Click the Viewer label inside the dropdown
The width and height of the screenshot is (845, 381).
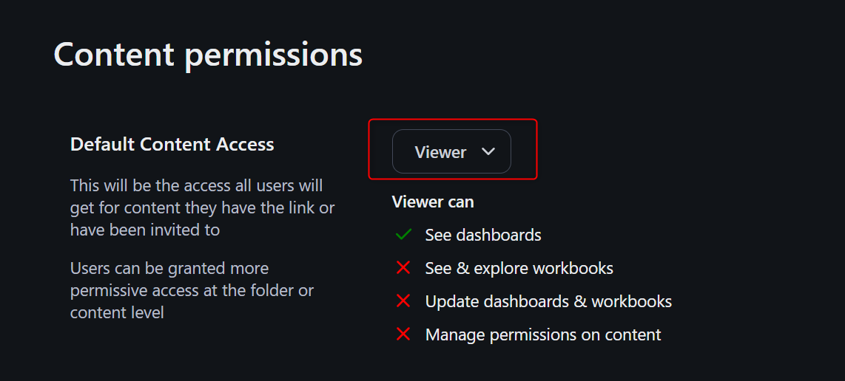click(x=440, y=152)
